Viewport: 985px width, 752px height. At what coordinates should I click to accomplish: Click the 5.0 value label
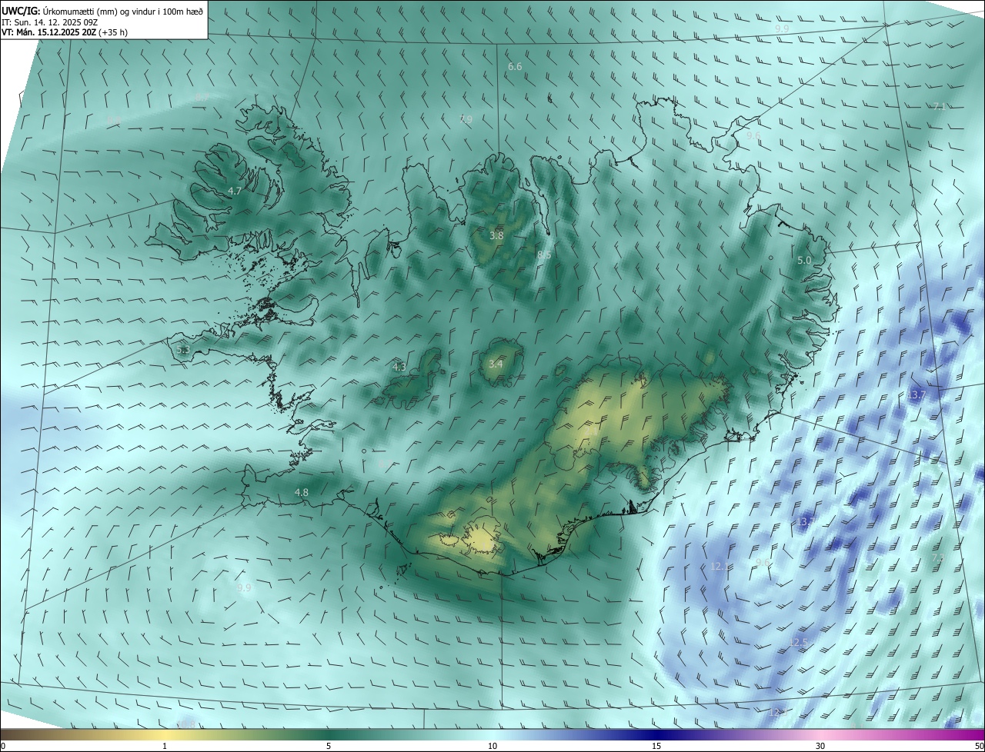(804, 261)
